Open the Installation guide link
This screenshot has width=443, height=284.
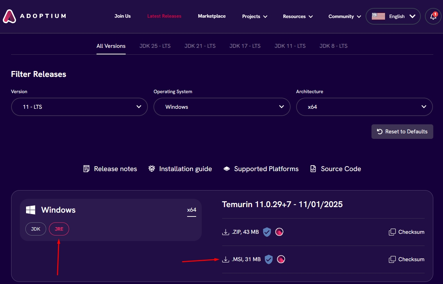[x=180, y=169]
